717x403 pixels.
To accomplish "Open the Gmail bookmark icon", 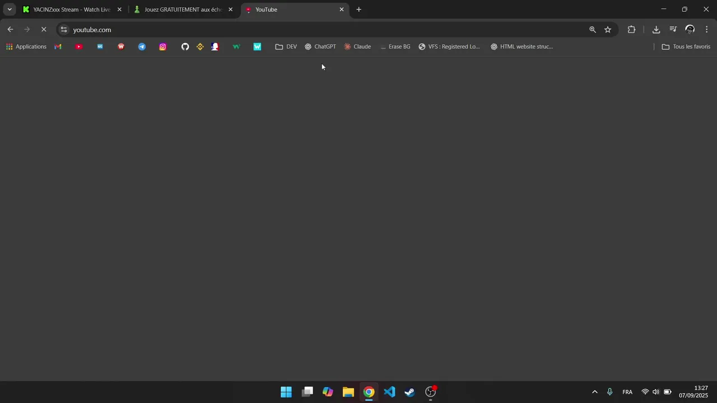I will pyautogui.click(x=58, y=46).
